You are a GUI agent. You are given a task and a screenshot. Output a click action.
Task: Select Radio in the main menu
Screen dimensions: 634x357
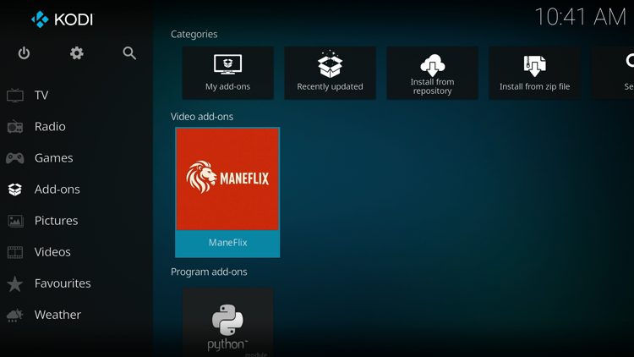pos(50,127)
